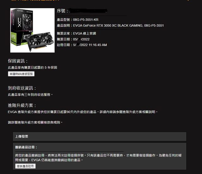The image size is (202, 174).
Task: Expand the 上傳發票 section bar
Action: click(x=99, y=136)
